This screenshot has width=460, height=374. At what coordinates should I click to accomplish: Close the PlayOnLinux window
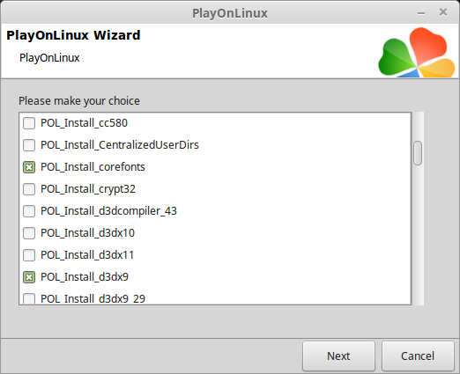pyautogui.click(x=443, y=12)
